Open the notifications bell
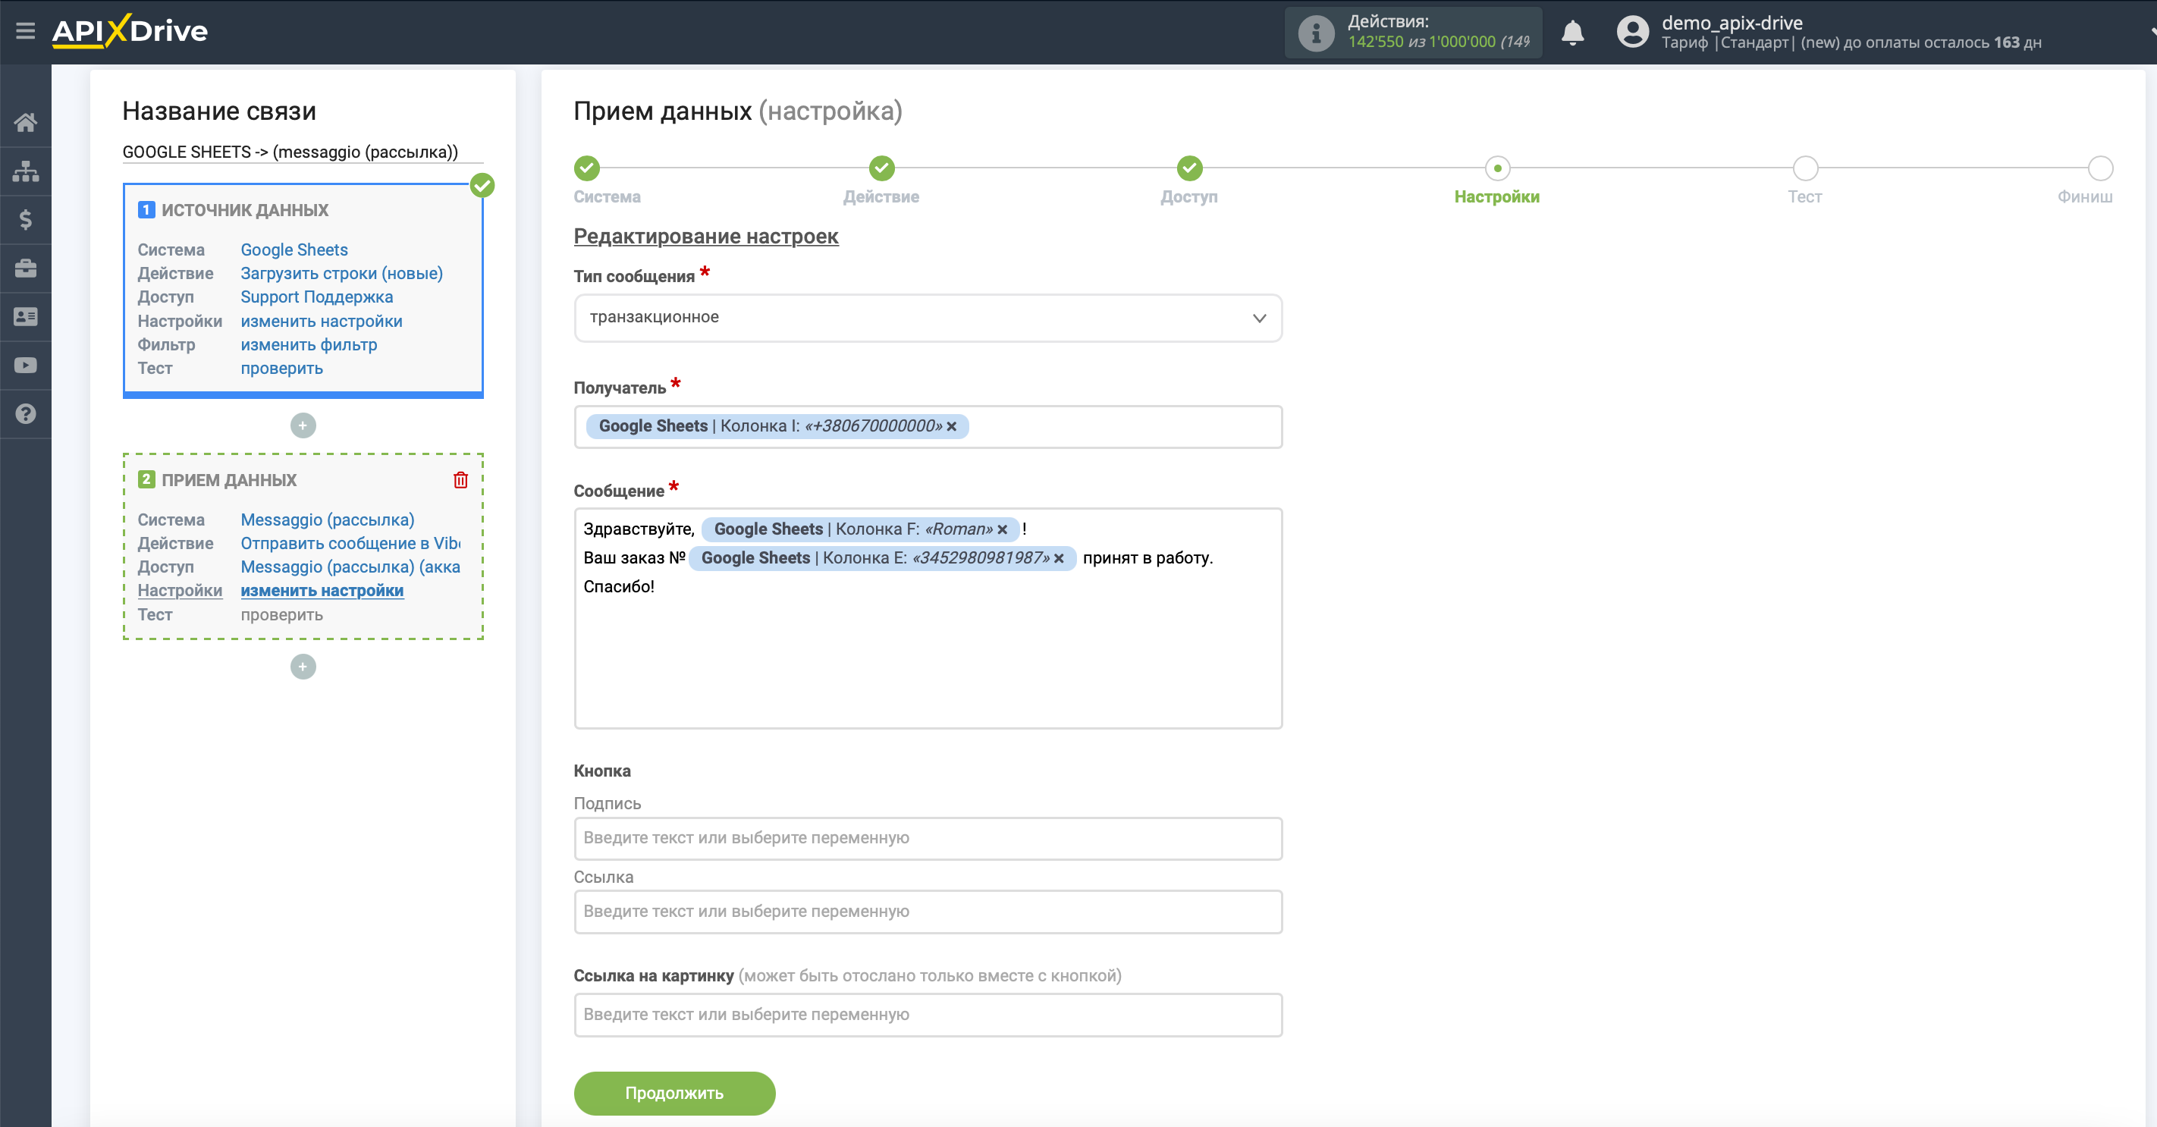The height and width of the screenshot is (1127, 2157). pyautogui.click(x=1571, y=33)
